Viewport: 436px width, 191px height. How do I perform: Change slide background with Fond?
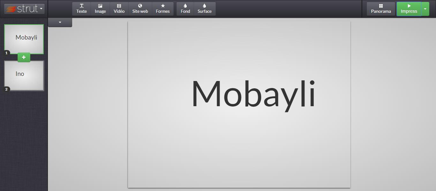coord(185,9)
